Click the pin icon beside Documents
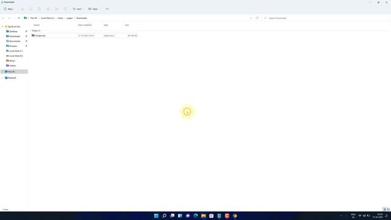The height and width of the screenshot is (220, 391). tap(26, 41)
